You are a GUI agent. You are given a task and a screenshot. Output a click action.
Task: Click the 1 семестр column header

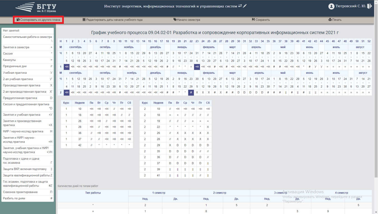pos(159,193)
